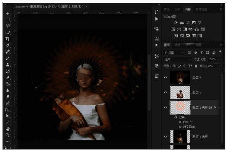Add a Photo Filter adjustment
Viewport: 227px width, 150px height.
click(191, 29)
